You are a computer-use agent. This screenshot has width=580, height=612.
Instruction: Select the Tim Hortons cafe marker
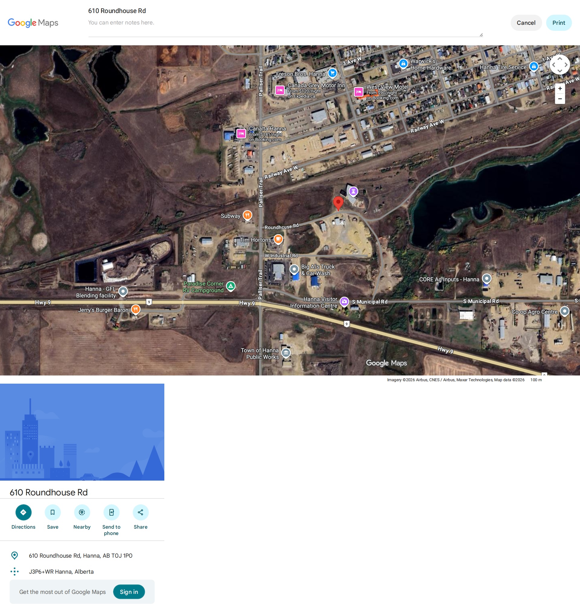tap(278, 239)
